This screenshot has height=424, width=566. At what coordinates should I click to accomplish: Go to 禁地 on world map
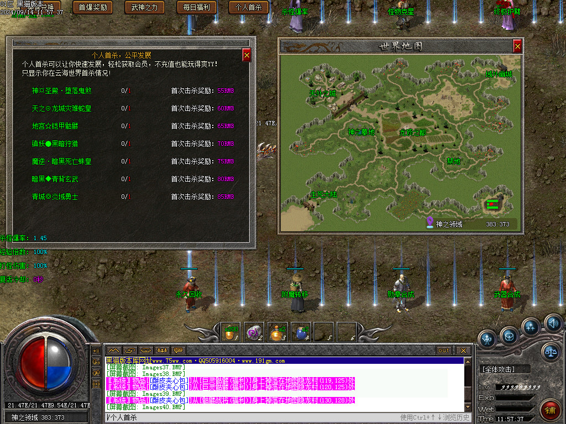pos(453,161)
